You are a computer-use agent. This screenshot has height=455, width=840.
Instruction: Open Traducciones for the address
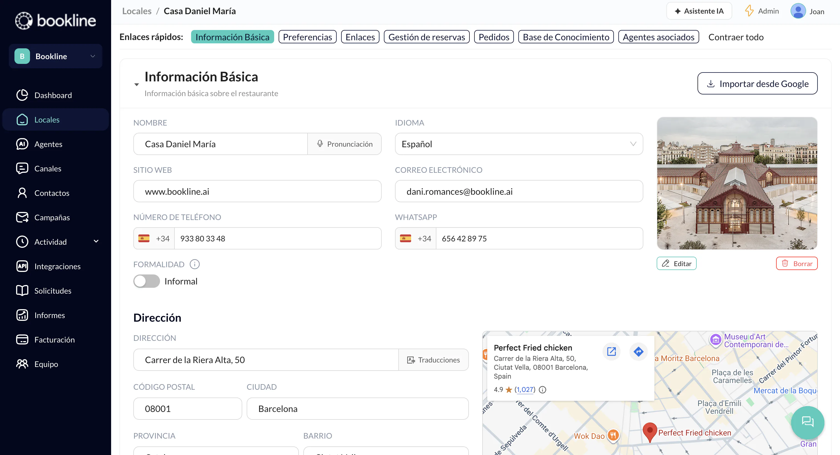pyautogui.click(x=433, y=360)
